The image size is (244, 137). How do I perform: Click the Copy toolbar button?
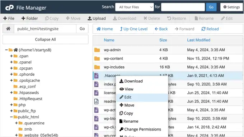point(52,18)
